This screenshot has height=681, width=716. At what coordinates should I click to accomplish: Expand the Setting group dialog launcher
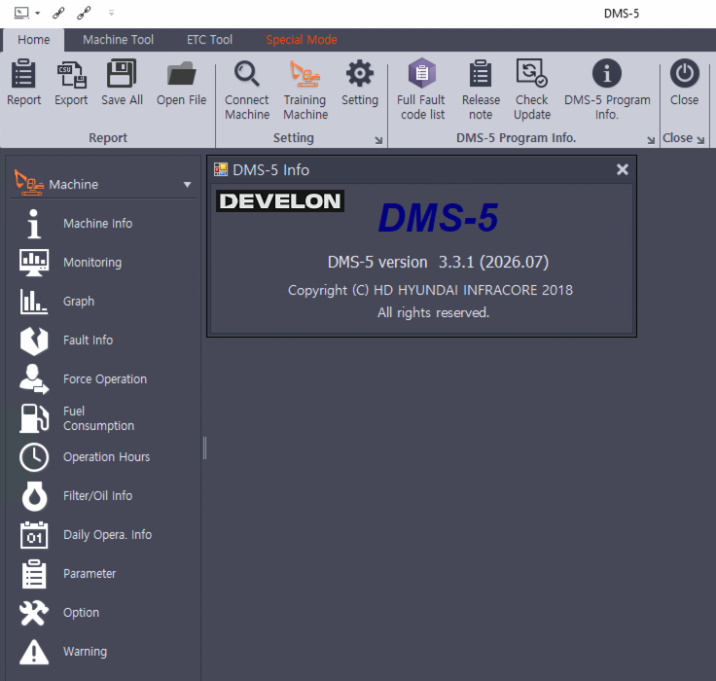(378, 140)
